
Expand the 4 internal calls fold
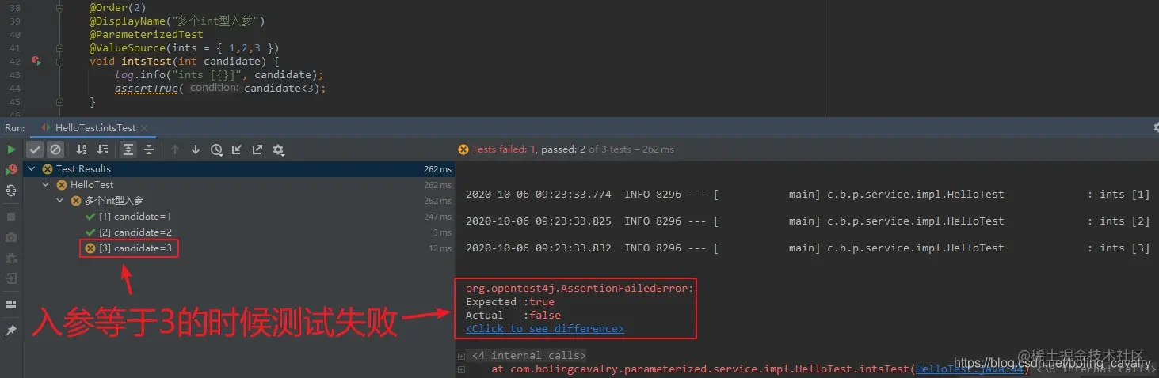pyautogui.click(x=462, y=356)
